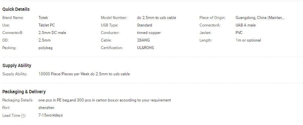Click lead time value 7-15workdays
Screen dimensions: 303x125
click(51, 115)
